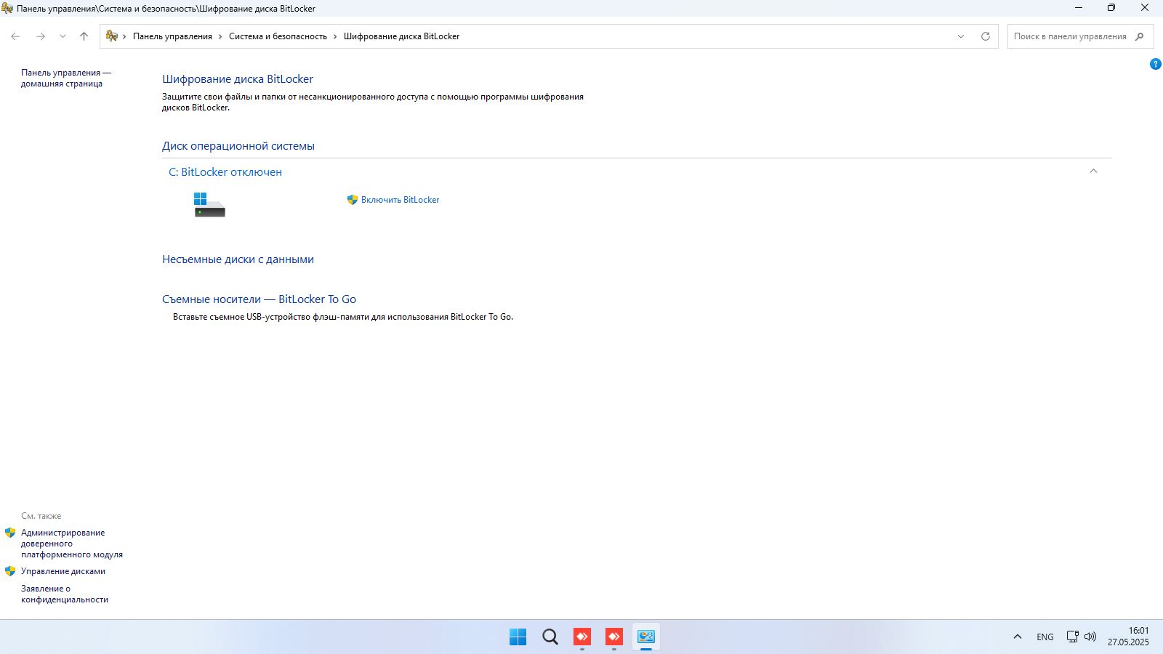
Task: Expand the chevron after Панель управления breadcrumb
Action: point(221,36)
